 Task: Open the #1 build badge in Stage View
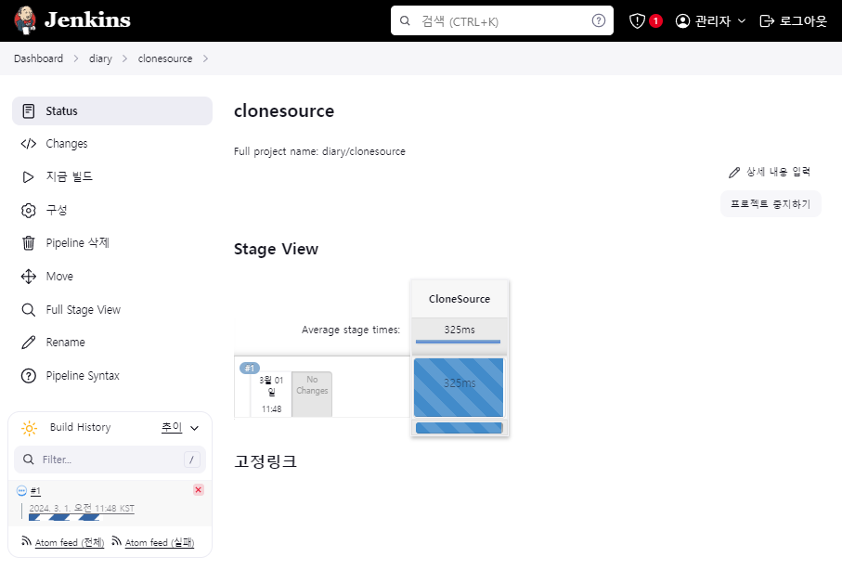pos(249,368)
